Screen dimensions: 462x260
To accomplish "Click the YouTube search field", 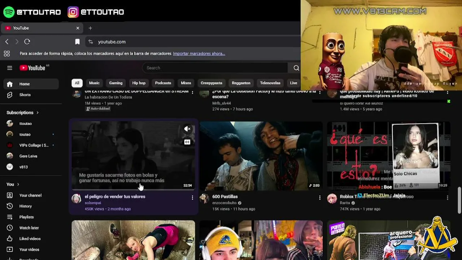I will 215,68.
